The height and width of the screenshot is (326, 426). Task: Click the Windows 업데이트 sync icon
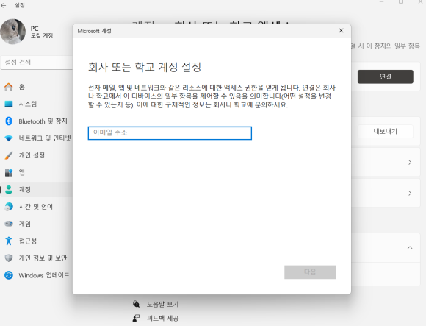(9, 275)
